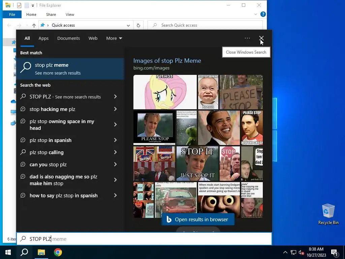Open the Share ribbon tab
The image size is (345, 259).
click(x=51, y=15)
